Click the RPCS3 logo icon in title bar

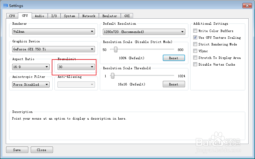(5, 5)
